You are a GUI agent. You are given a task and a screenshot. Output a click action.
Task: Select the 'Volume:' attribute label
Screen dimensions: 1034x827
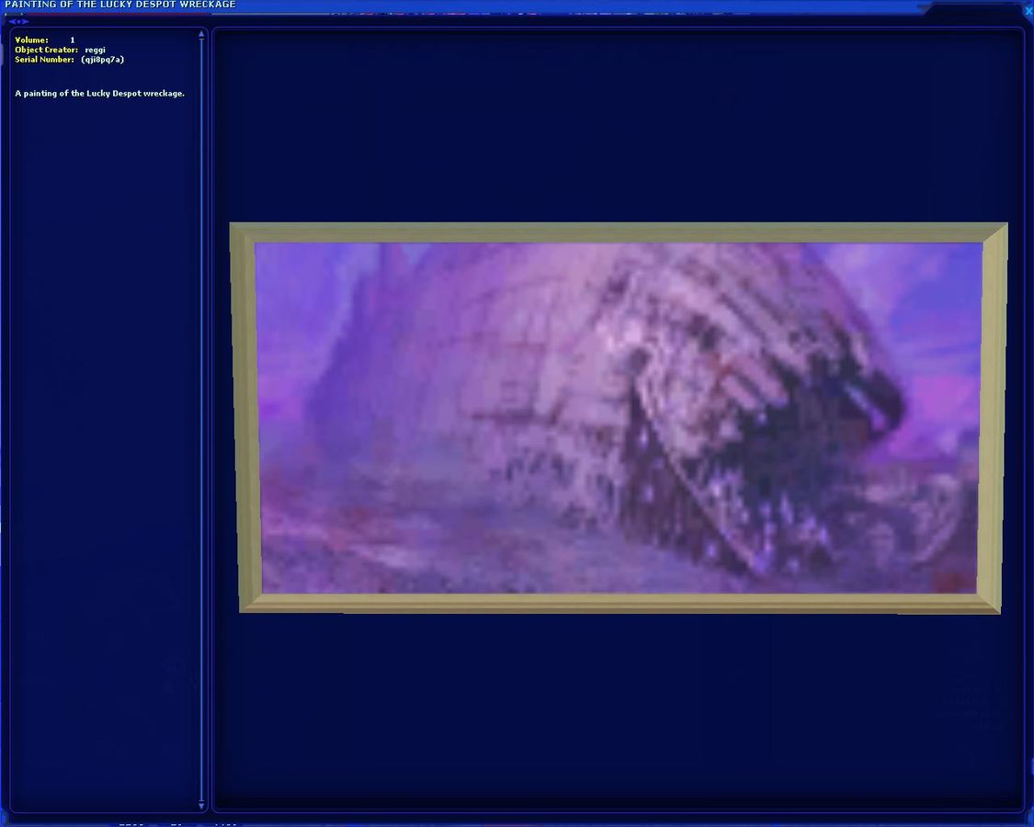(x=31, y=40)
